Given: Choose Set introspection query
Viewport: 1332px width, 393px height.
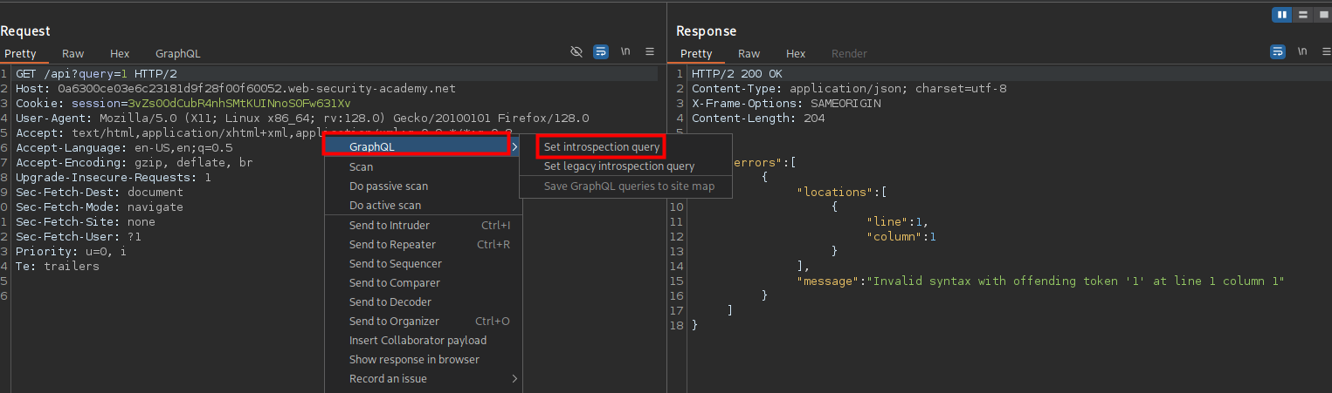Looking at the screenshot, I should pos(601,146).
